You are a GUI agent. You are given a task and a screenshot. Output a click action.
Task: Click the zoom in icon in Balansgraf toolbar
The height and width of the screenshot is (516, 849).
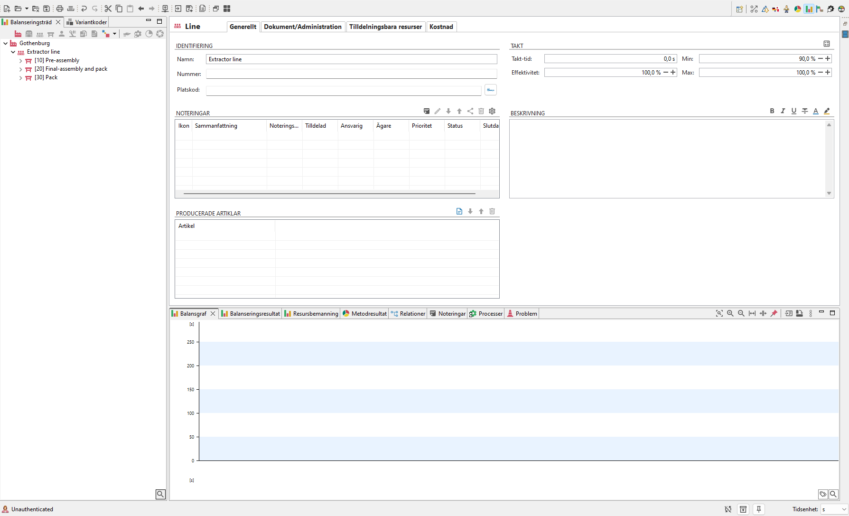click(x=730, y=313)
